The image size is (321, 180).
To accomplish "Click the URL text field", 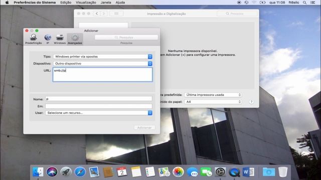I will [x=102, y=74].
